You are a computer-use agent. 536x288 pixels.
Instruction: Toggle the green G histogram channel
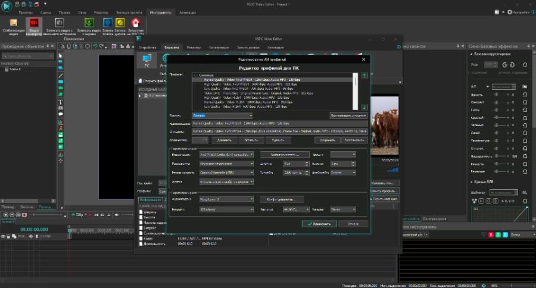498,234
